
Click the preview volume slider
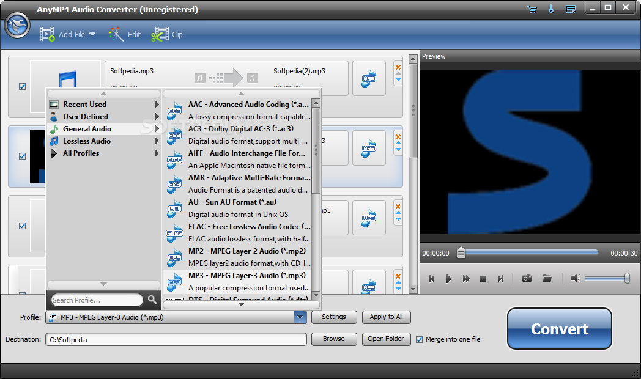pyautogui.click(x=607, y=279)
